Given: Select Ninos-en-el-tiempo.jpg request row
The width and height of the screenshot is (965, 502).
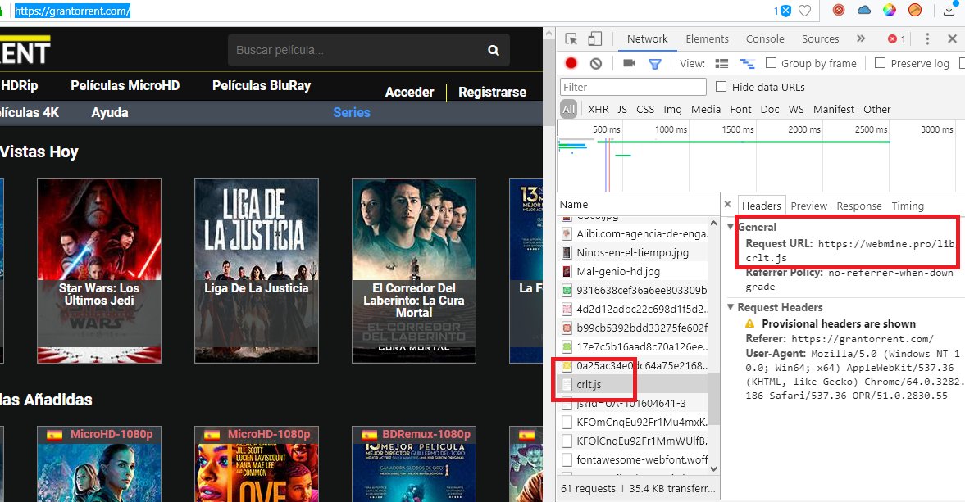Looking at the screenshot, I should [x=634, y=252].
